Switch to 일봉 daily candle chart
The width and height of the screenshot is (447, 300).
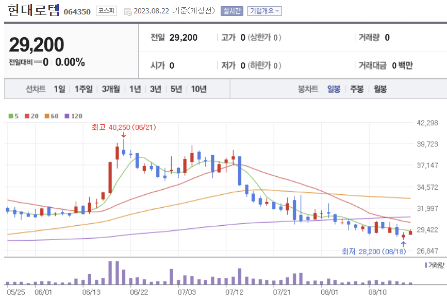tap(334, 89)
